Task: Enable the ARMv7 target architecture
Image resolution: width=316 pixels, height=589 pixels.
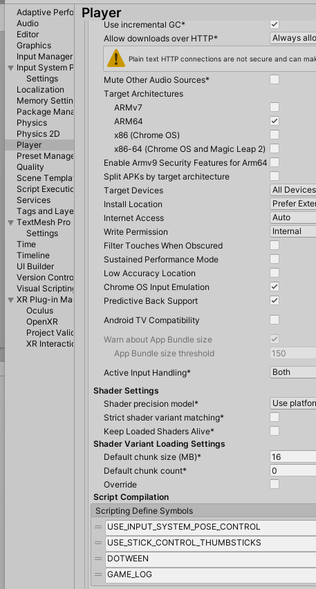Action: (x=275, y=108)
